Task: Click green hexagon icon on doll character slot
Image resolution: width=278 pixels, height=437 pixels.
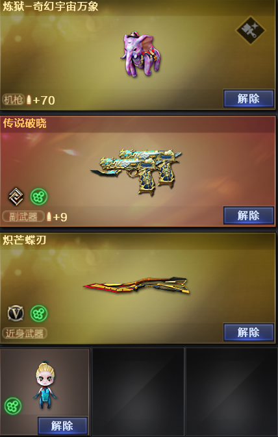Action: tap(13, 406)
